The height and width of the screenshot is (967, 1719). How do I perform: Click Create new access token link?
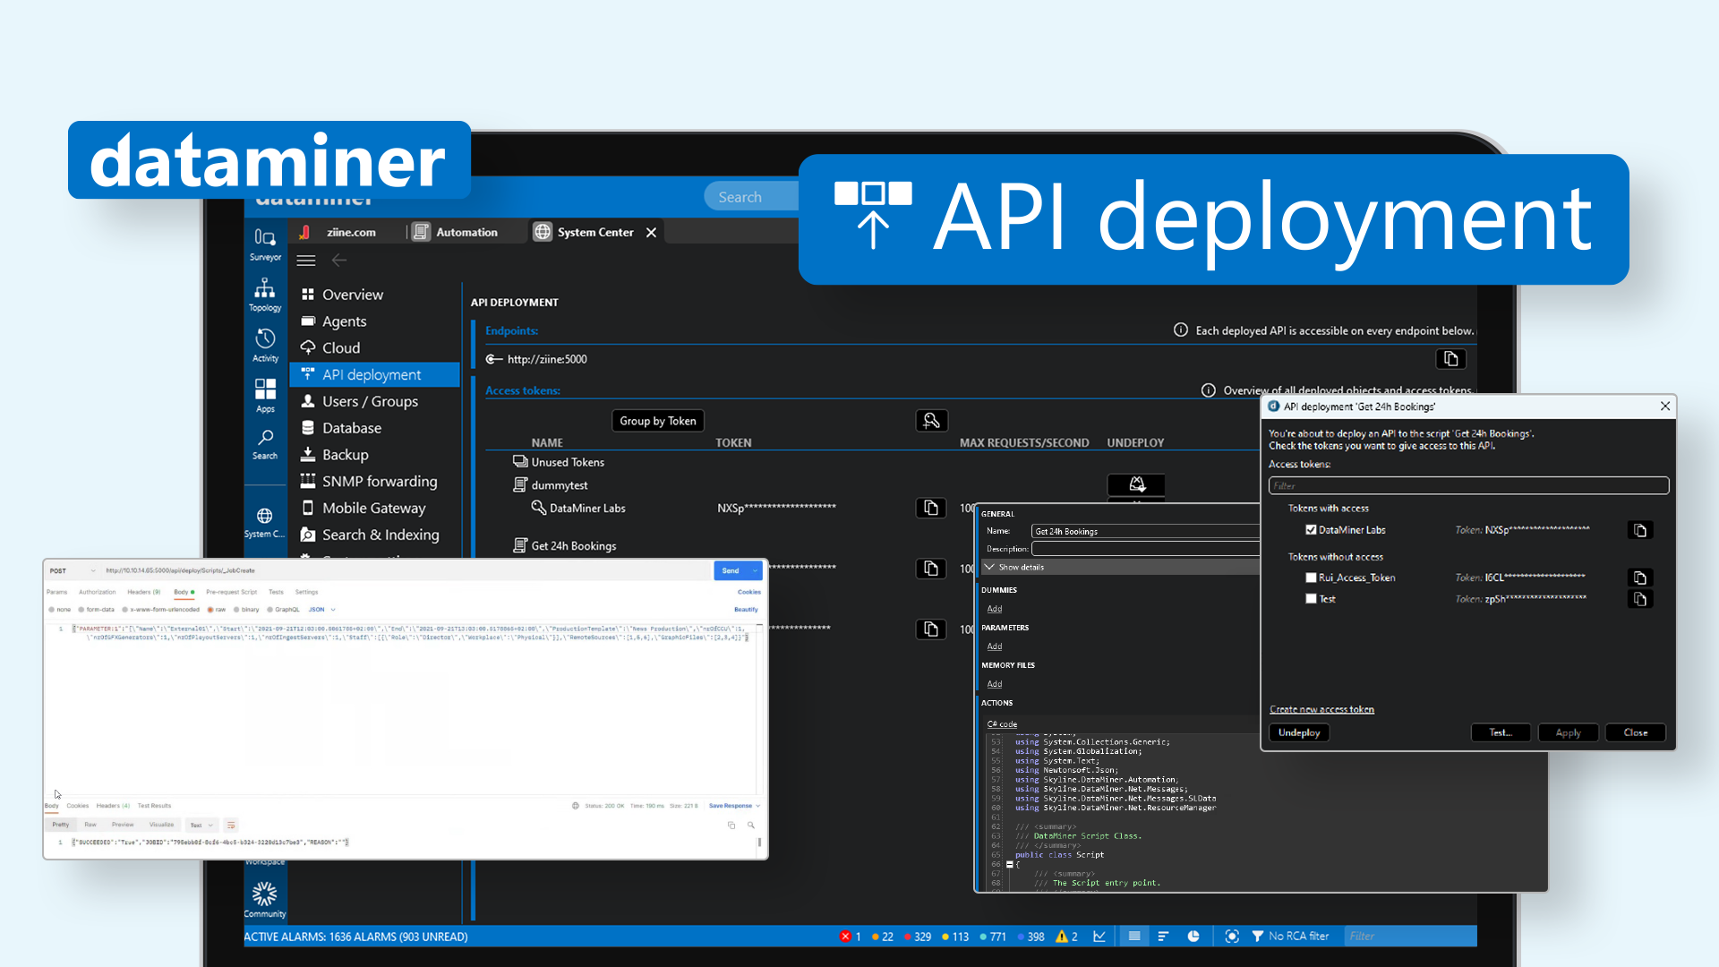(x=1321, y=709)
